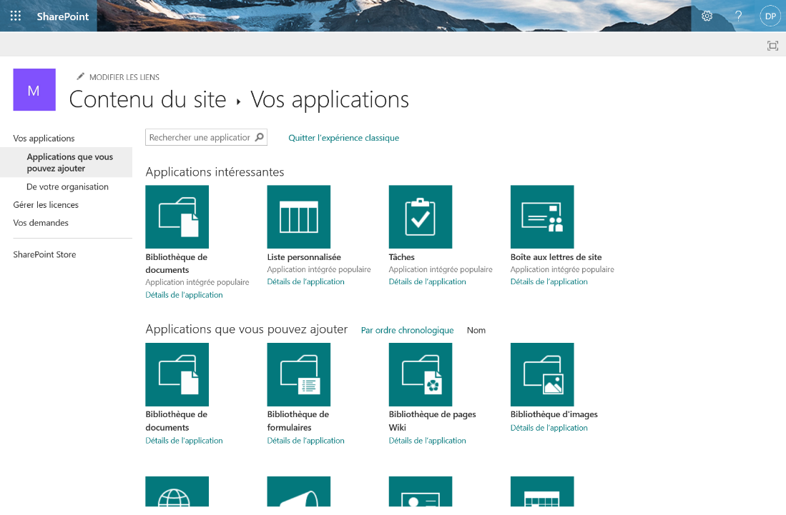Screen dimensions: 786x515
Task: Select the Bibliothèque de formulaires tile
Action: (x=299, y=374)
